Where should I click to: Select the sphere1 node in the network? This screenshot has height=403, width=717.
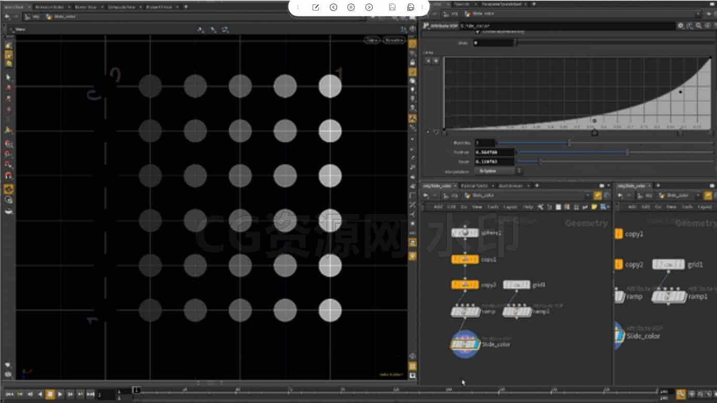click(x=465, y=233)
